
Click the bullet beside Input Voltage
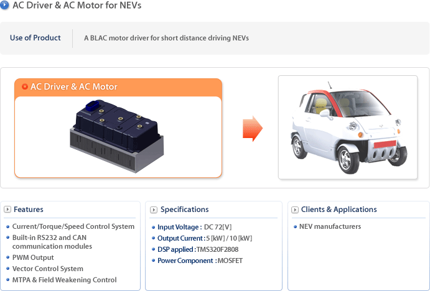(153, 227)
